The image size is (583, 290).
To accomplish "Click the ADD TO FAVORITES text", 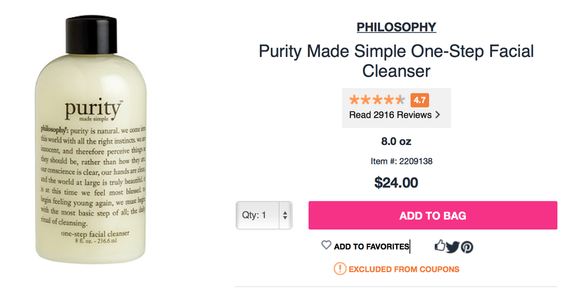I will [x=371, y=246].
